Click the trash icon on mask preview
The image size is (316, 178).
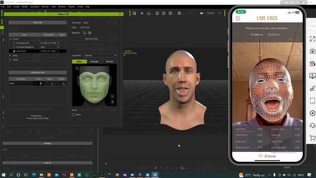(113, 102)
